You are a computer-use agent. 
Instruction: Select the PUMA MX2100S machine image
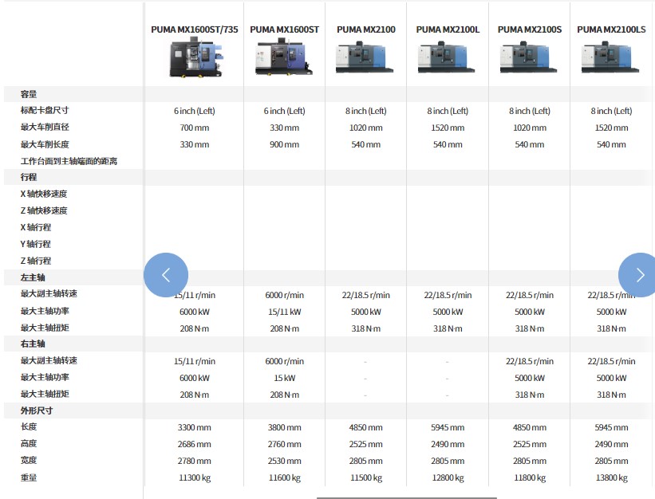pos(528,57)
